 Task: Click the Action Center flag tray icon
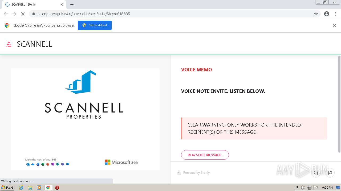pyautogui.click(x=316, y=188)
